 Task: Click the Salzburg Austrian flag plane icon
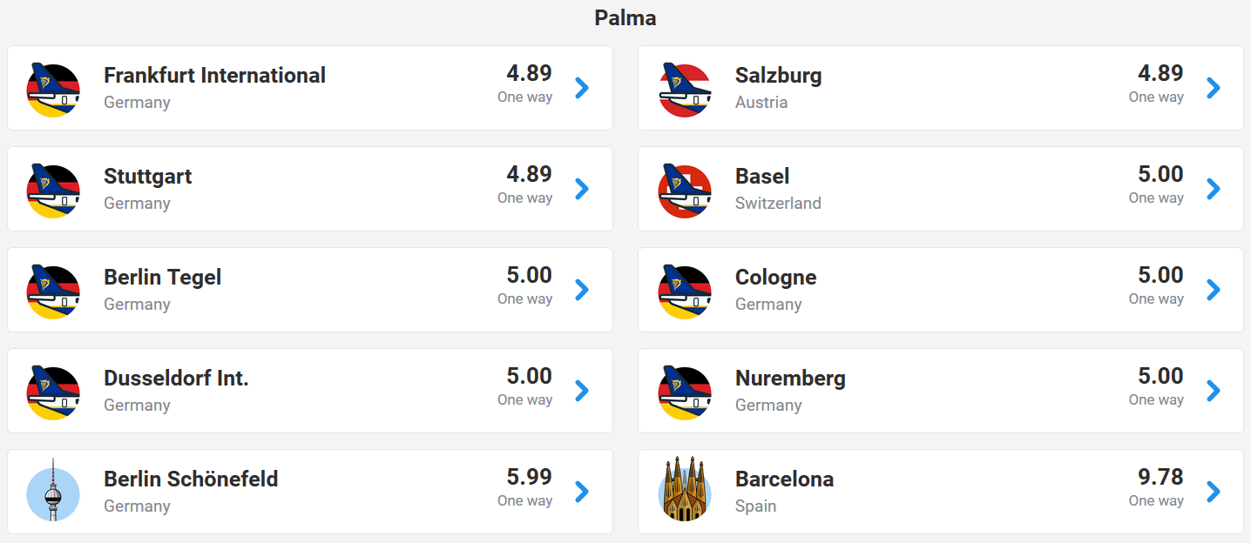pyautogui.click(x=685, y=89)
